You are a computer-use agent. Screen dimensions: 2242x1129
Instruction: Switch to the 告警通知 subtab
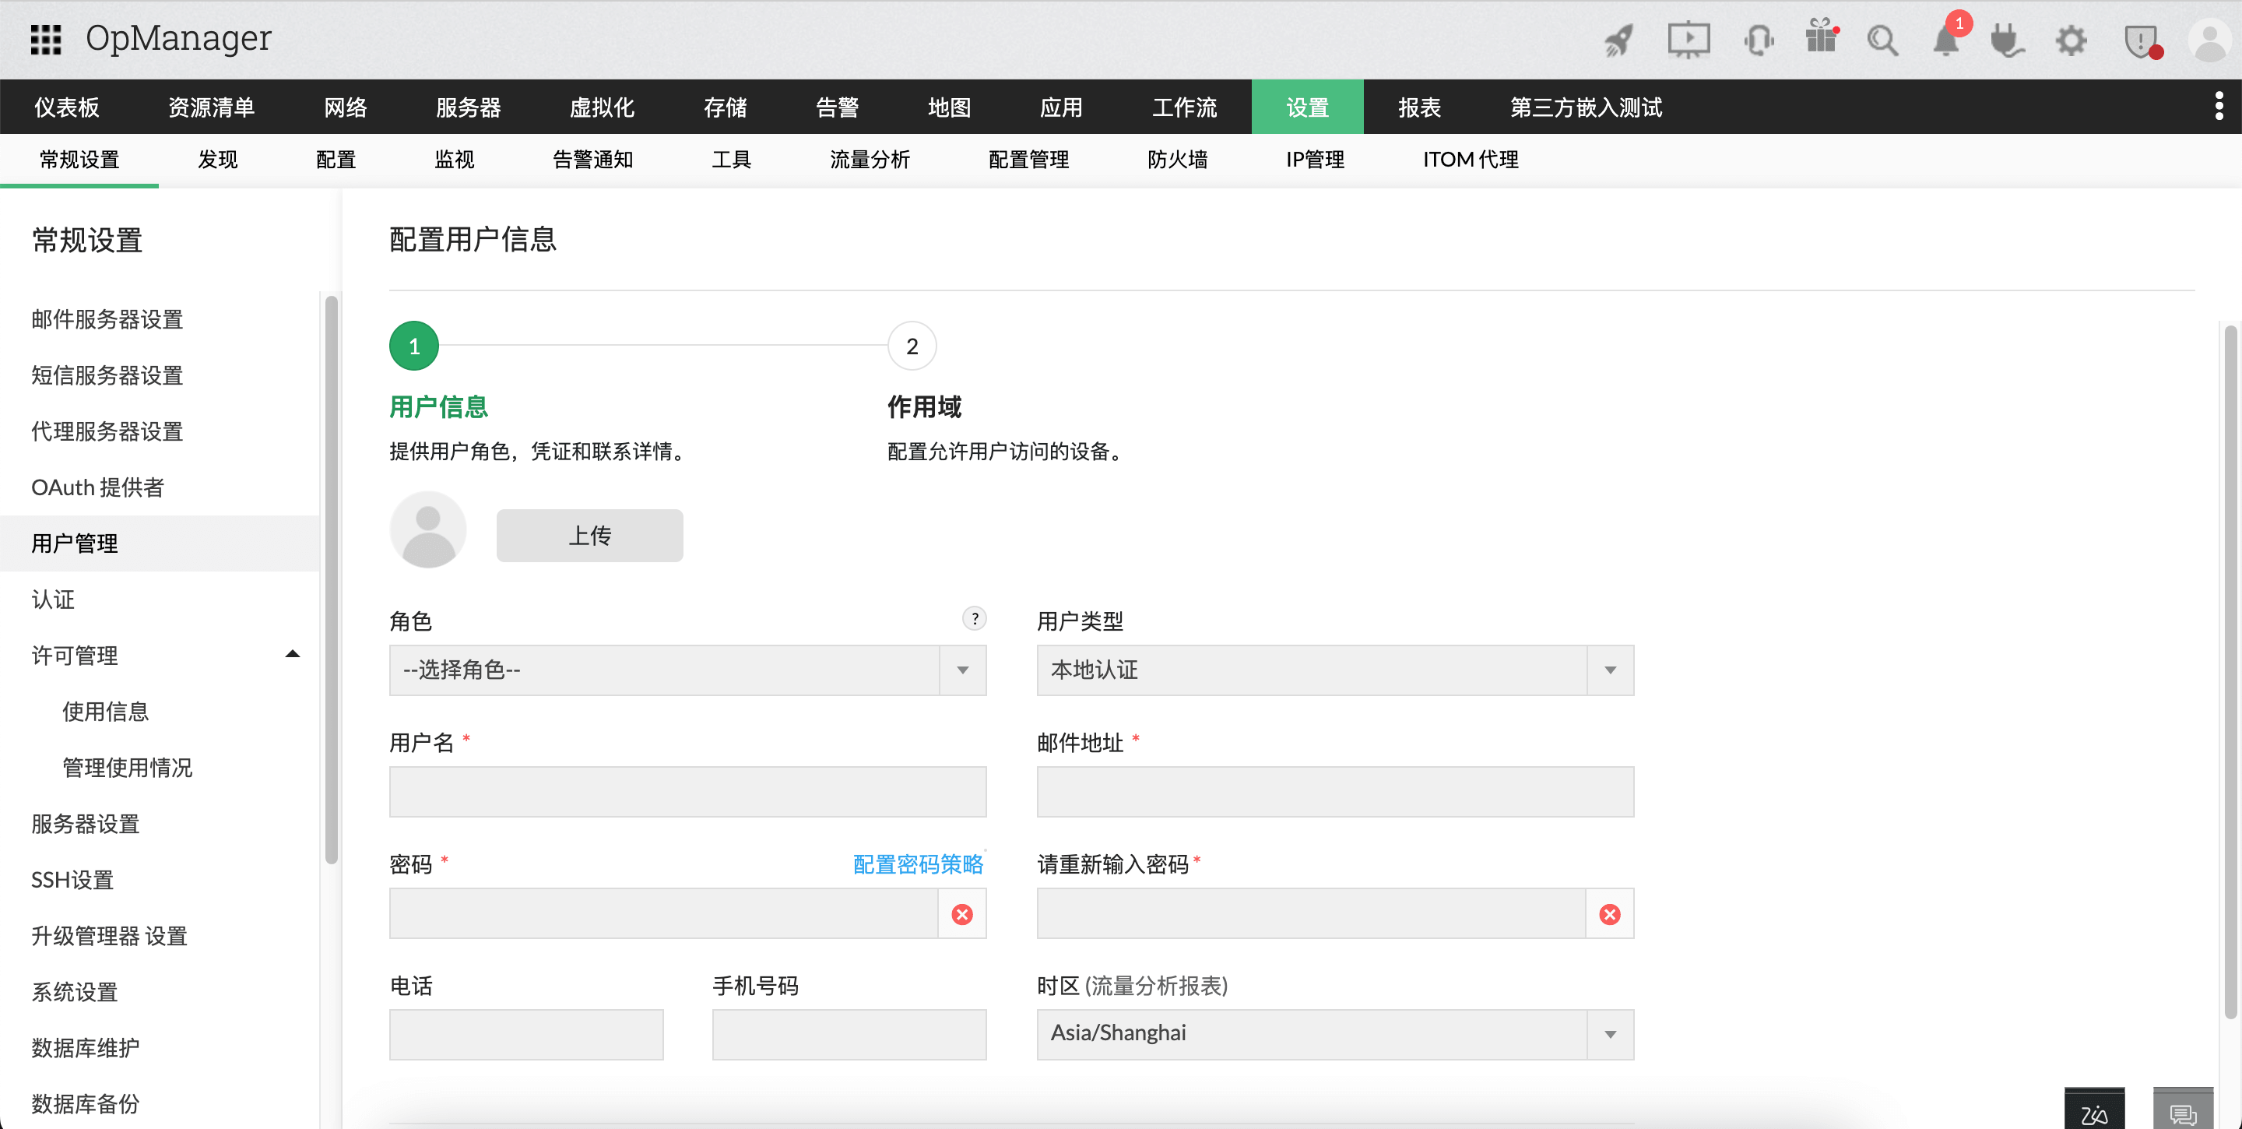pos(592,160)
